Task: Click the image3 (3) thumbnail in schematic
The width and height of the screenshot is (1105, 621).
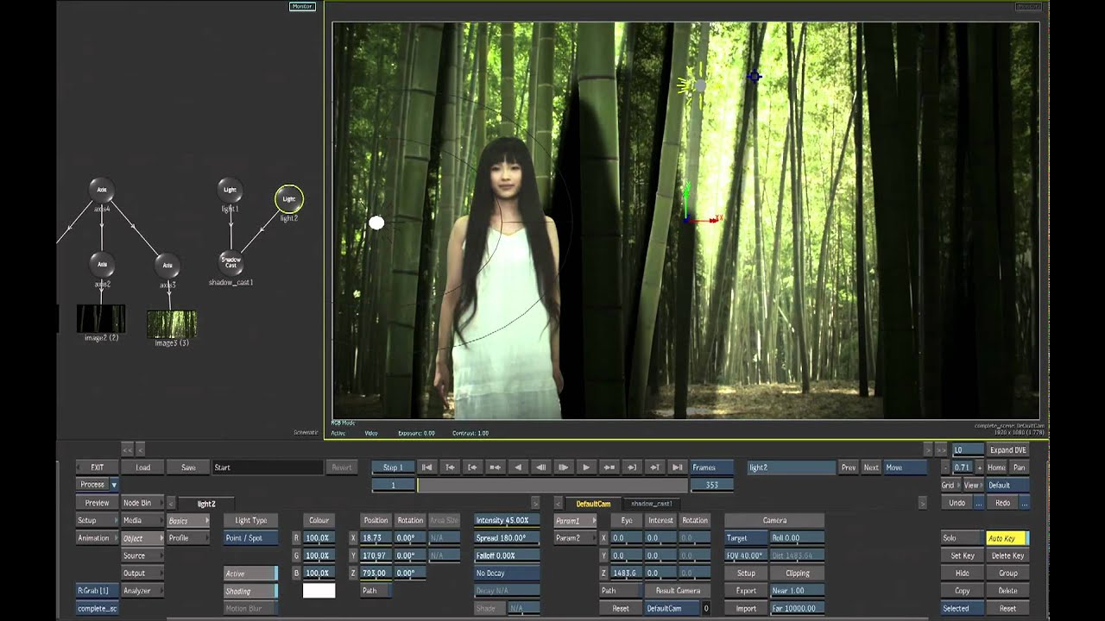Action: (x=172, y=324)
